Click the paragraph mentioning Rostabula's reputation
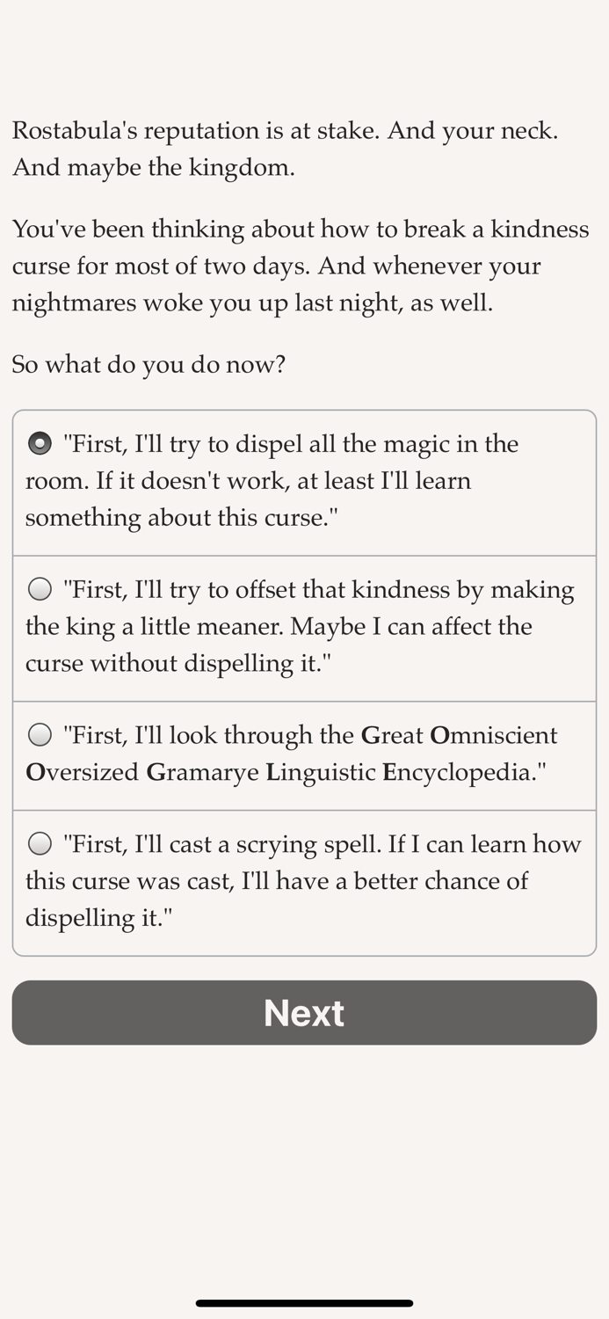 299,148
